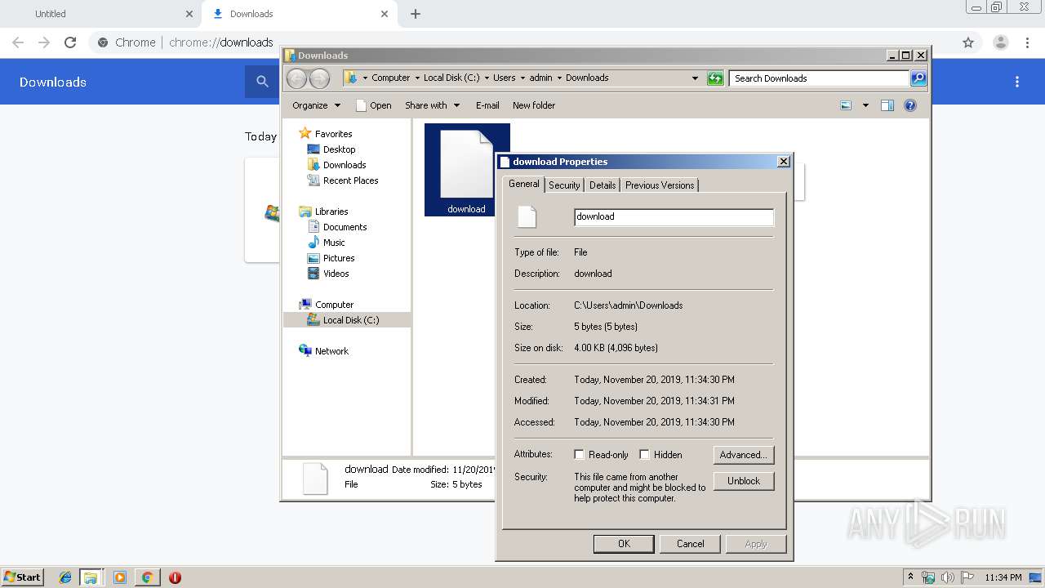Open address bar history dropdown
Viewport: 1045px width, 588px height.
695,78
